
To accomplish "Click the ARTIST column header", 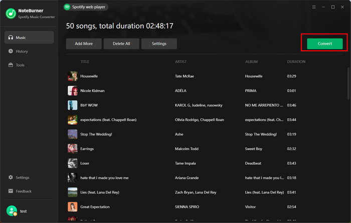I will (x=181, y=62).
